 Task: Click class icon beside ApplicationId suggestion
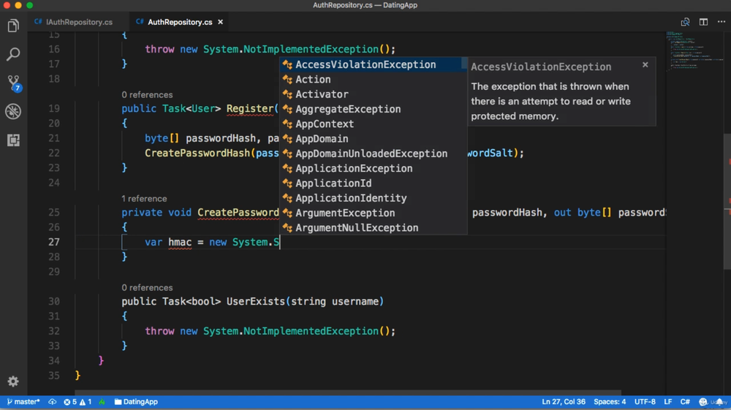(287, 183)
